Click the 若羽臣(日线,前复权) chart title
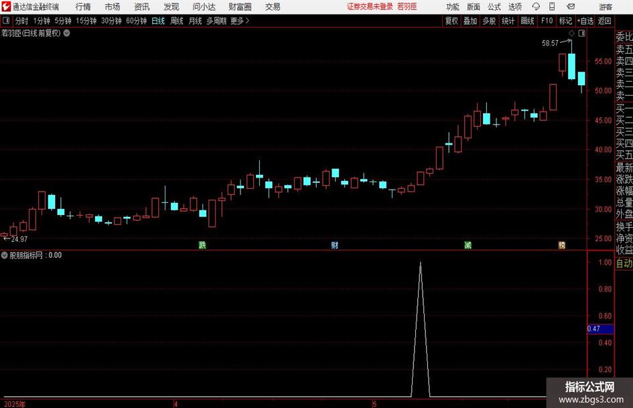Screen dimensions: 633x408 click(31, 33)
